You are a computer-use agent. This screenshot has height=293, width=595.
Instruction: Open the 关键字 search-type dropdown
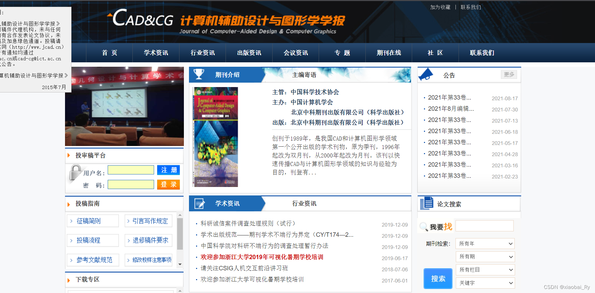pos(485,283)
